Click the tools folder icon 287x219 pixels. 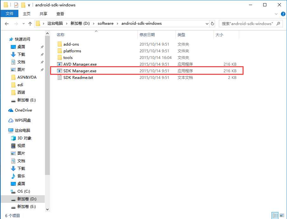tap(60, 57)
